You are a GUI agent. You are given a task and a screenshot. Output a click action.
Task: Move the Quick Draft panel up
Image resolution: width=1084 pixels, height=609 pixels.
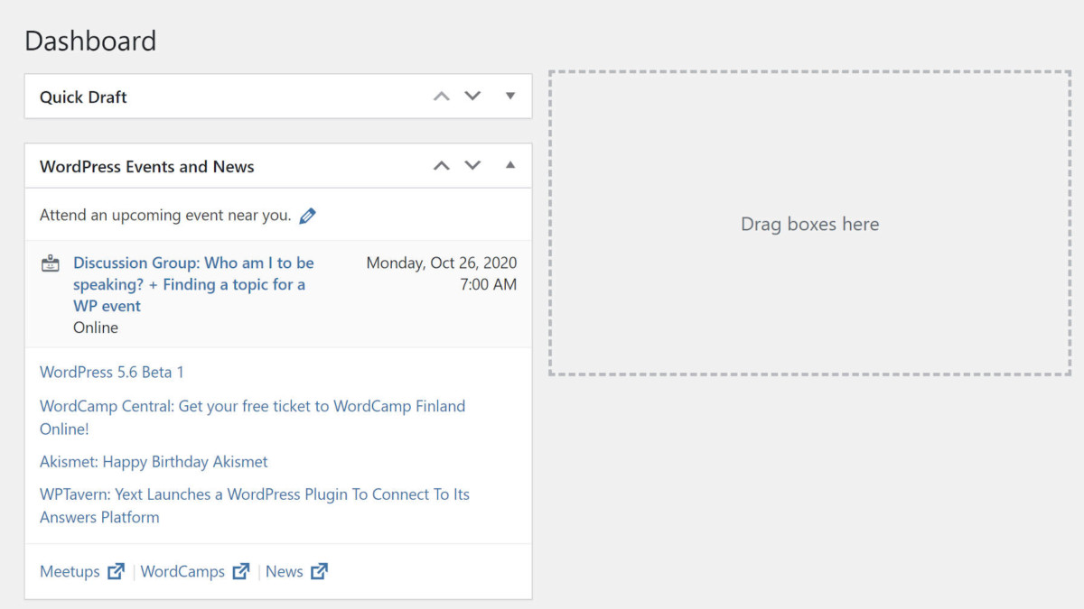tap(441, 96)
